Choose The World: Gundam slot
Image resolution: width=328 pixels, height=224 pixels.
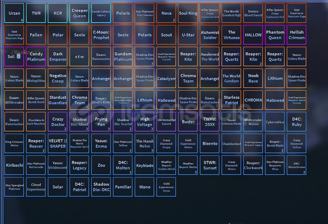(231, 78)
